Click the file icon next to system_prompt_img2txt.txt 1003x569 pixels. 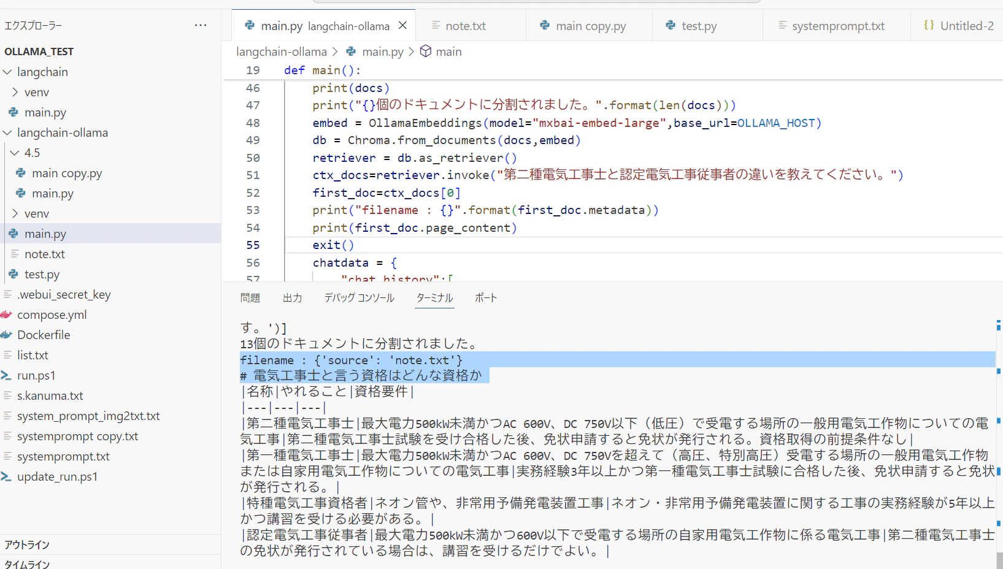7,416
